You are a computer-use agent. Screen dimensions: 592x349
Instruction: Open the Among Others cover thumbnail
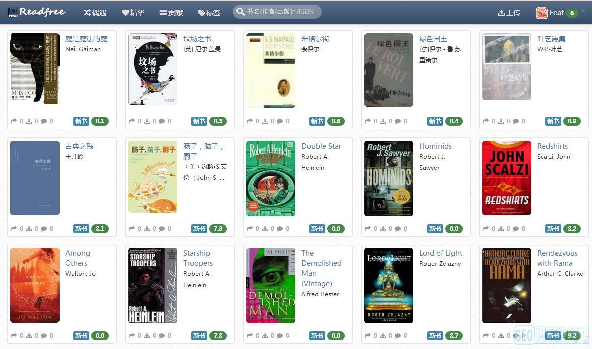click(35, 285)
